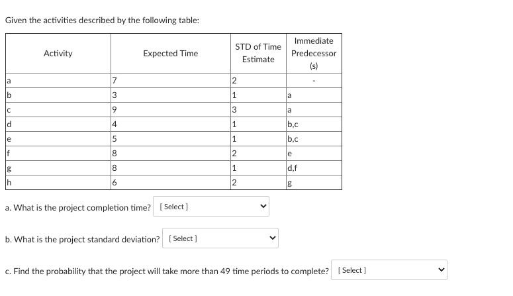513x296 pixels.
Task: Click the STD of Time Estimate header
Action: point(258,54)
